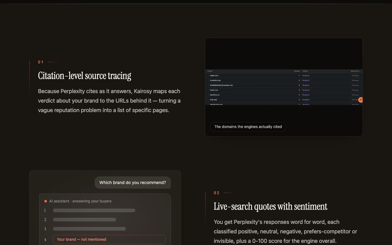Expand the zapier.com row chevron
392x245 pixels.
tap(208, 90)
